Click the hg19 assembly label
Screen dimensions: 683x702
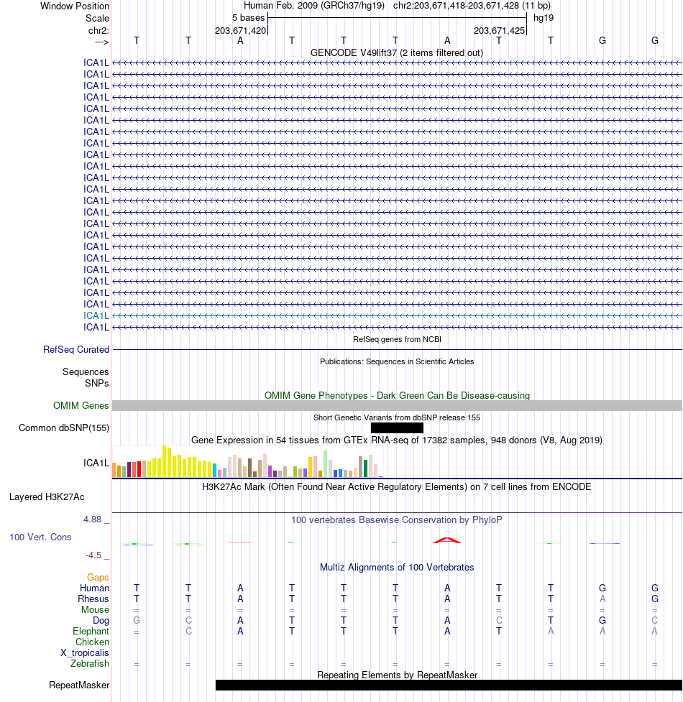pyautogui.click(x=544, y=18)
